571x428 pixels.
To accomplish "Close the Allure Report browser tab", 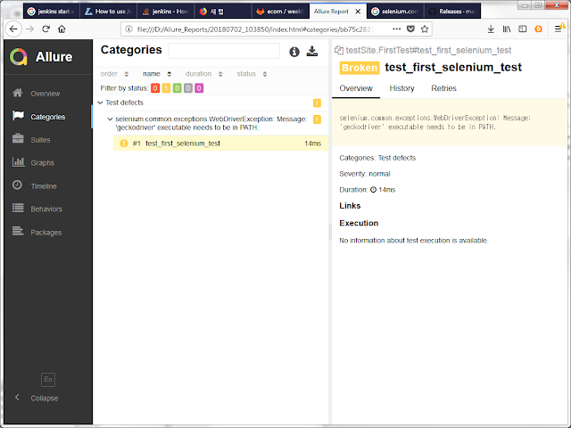I will coord(358,12).
